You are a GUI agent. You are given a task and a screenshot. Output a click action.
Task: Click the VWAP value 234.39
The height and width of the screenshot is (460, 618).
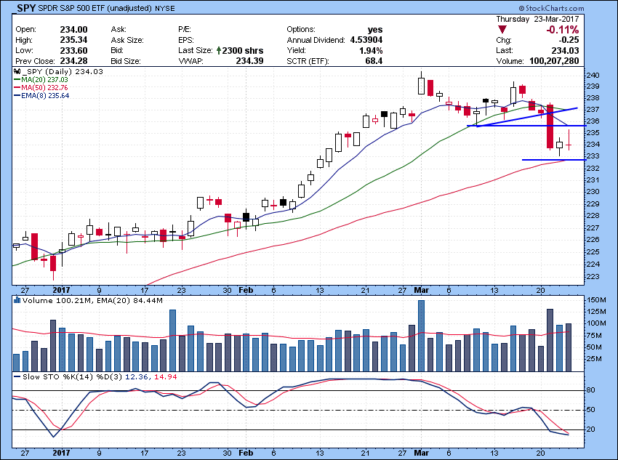point(249,61)
